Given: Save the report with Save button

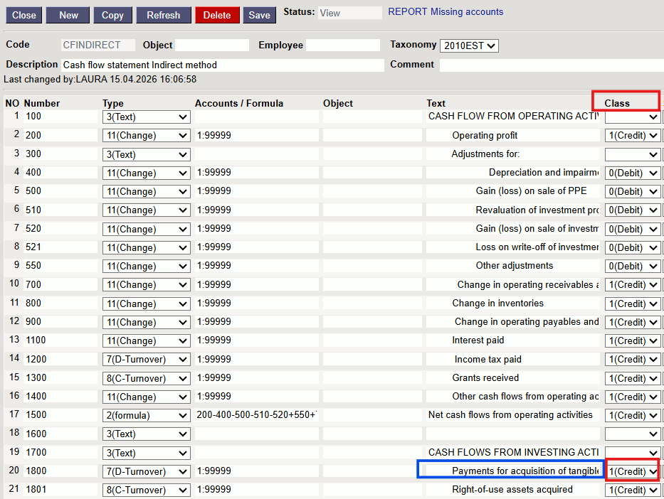Looking at the screenshot, I should point(259,15).
